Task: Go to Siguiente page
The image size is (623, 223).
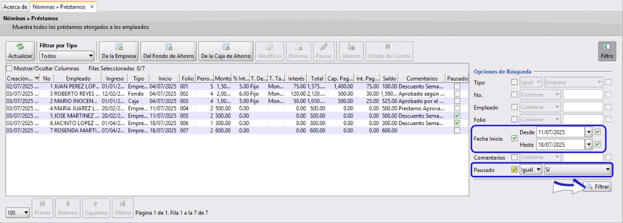Action: coord(96,208)
